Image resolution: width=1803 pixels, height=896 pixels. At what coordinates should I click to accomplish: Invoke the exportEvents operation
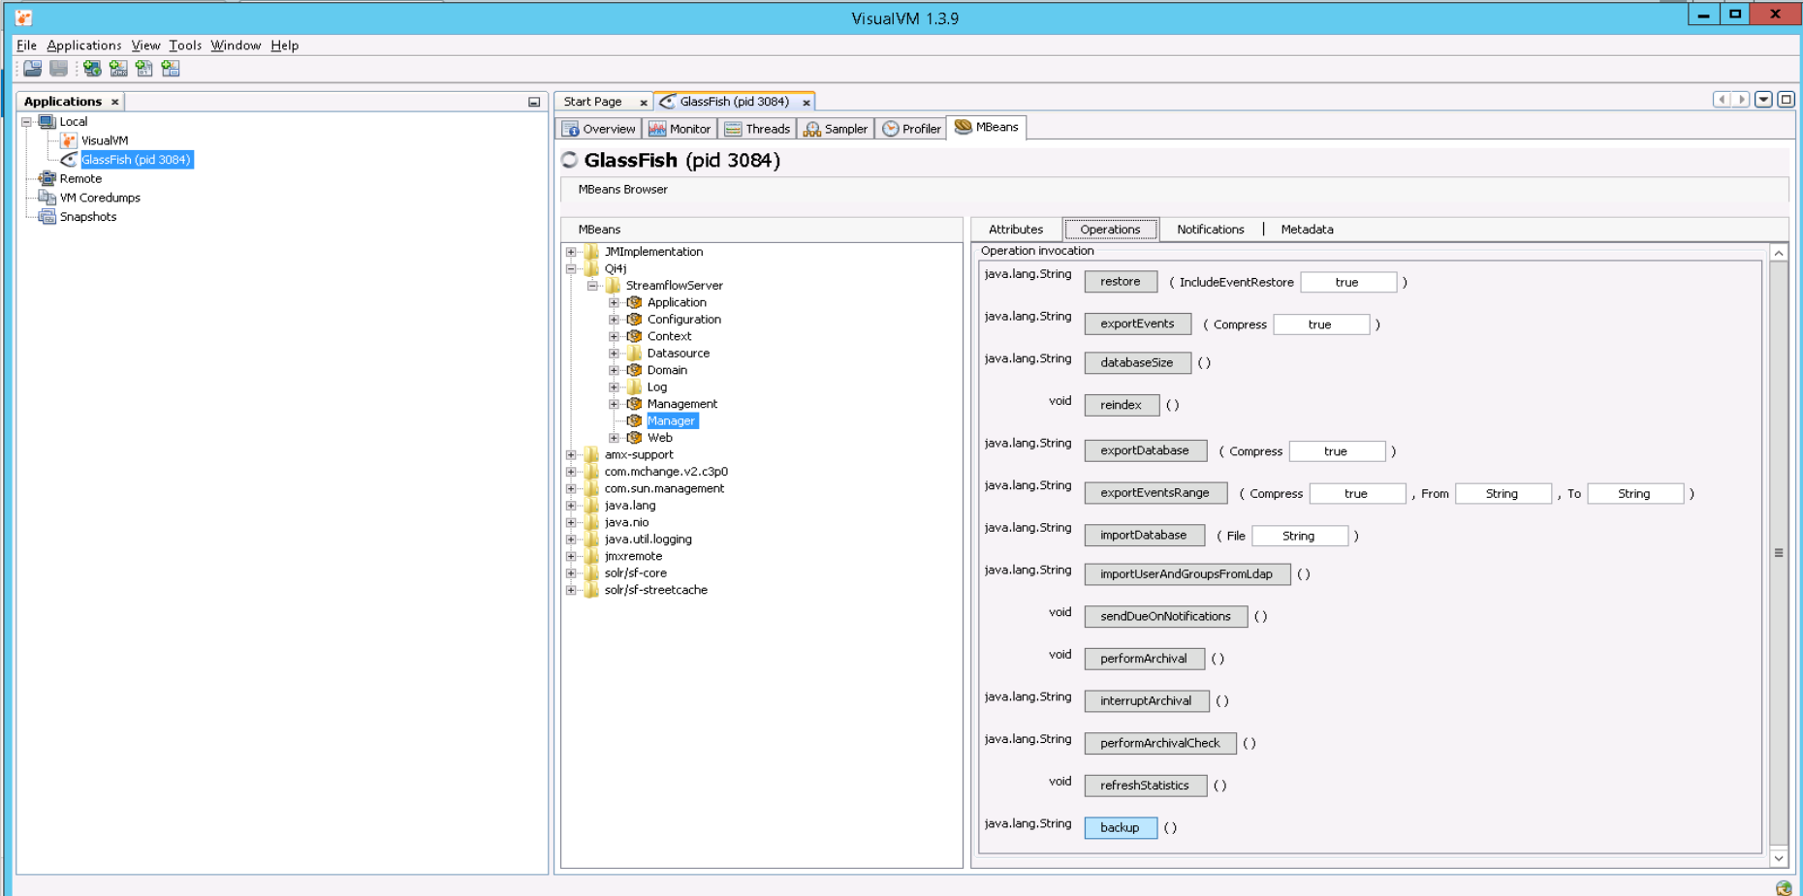pos(1137,324)
